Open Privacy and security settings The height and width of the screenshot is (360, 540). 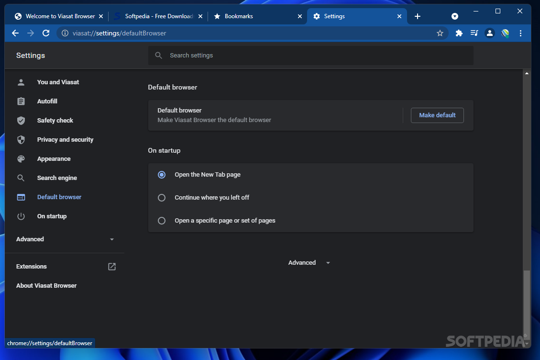click(65, 139)
